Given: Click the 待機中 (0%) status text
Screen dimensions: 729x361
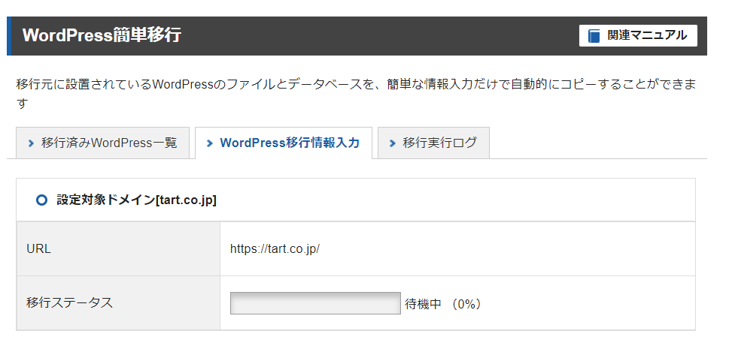Looking at the screenshot, I should click(442, 304).
